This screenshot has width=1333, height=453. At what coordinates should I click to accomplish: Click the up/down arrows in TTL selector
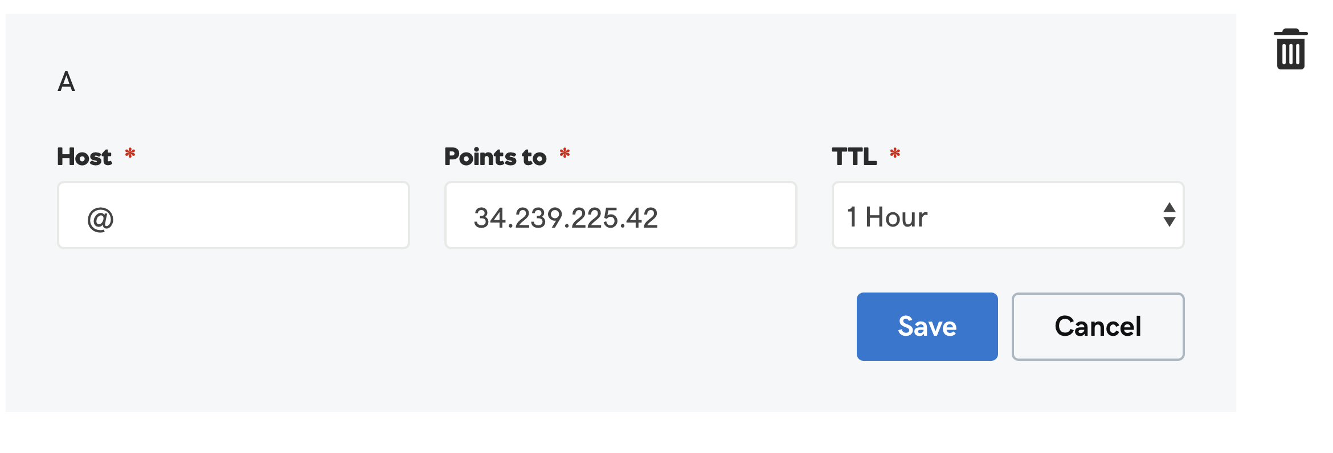point(1170,215)
